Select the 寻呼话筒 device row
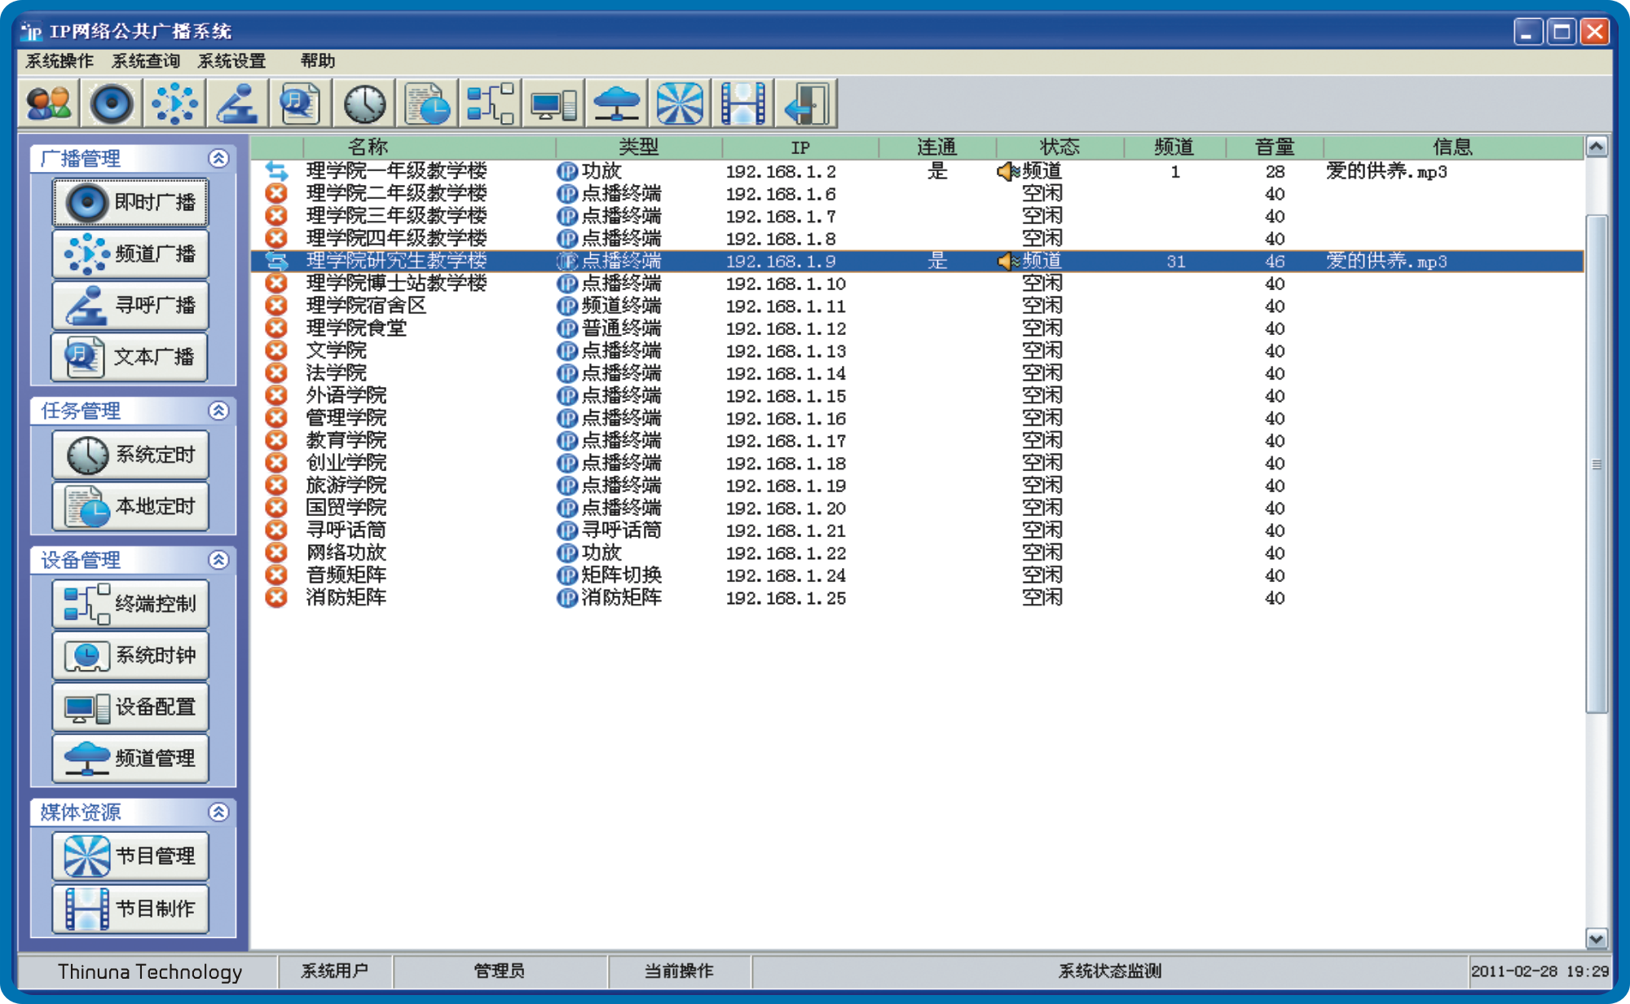The image size is (1630, 1004). pyautogui.click(x=346, y=531)
